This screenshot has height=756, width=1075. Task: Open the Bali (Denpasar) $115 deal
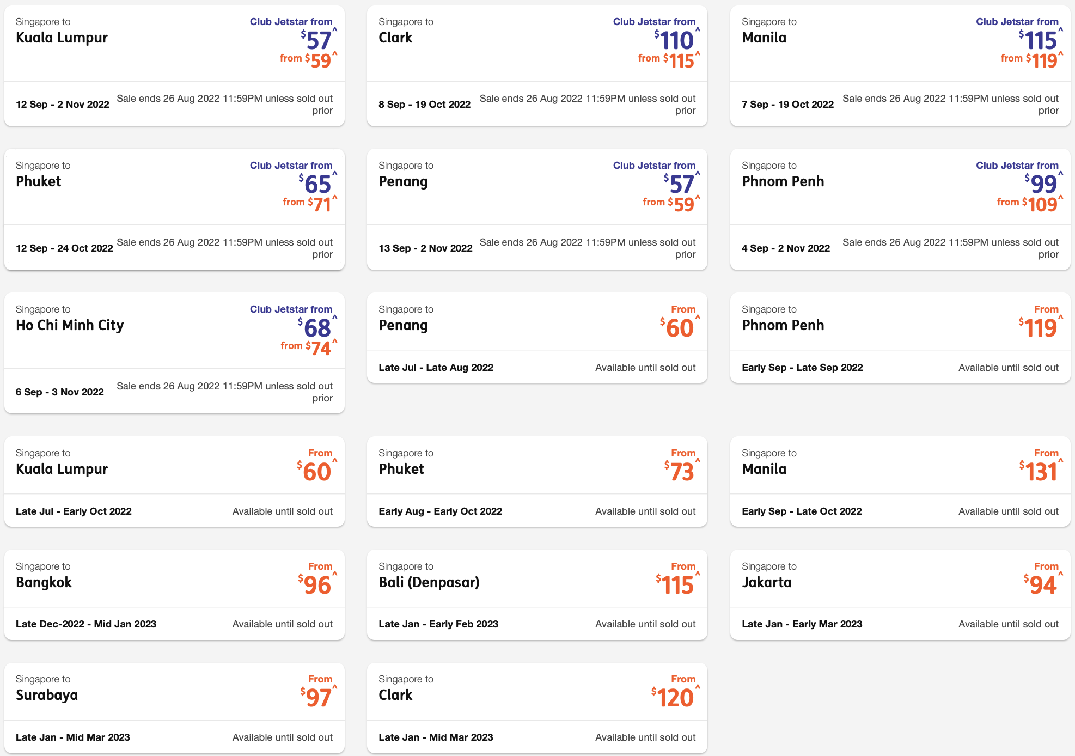coord(537,595)
